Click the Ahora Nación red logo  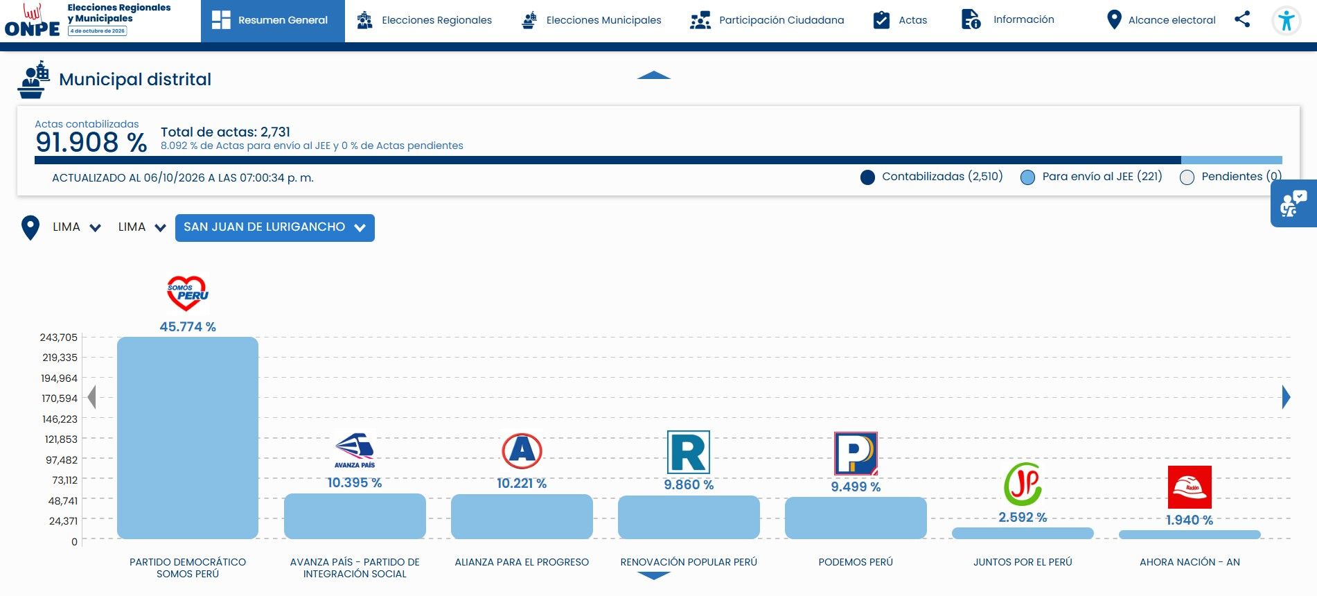tap(1190, 487)
